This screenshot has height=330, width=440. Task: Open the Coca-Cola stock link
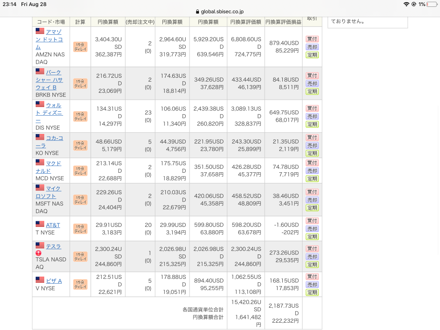49,142
